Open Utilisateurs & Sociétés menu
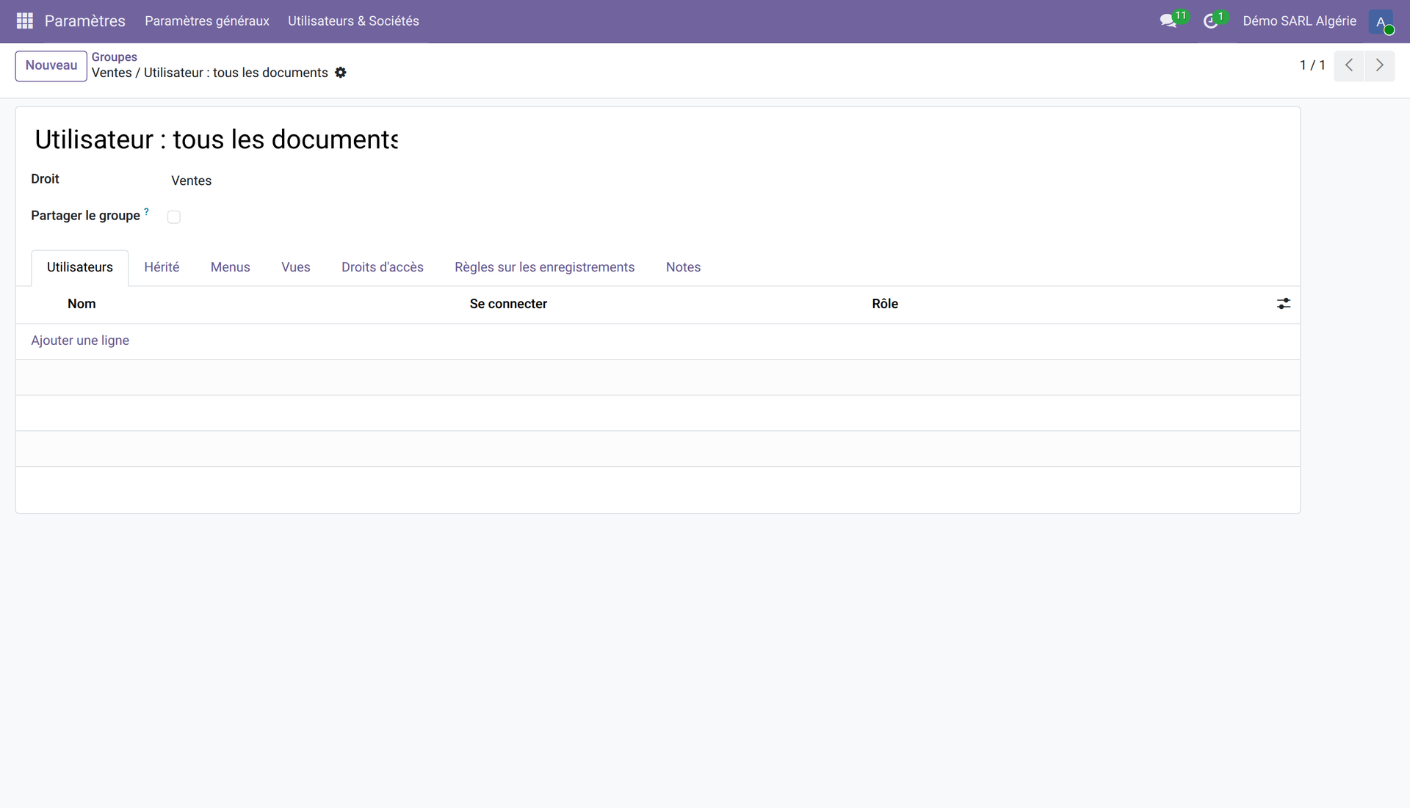The image size is (1410, 808). tap(353, 21)
